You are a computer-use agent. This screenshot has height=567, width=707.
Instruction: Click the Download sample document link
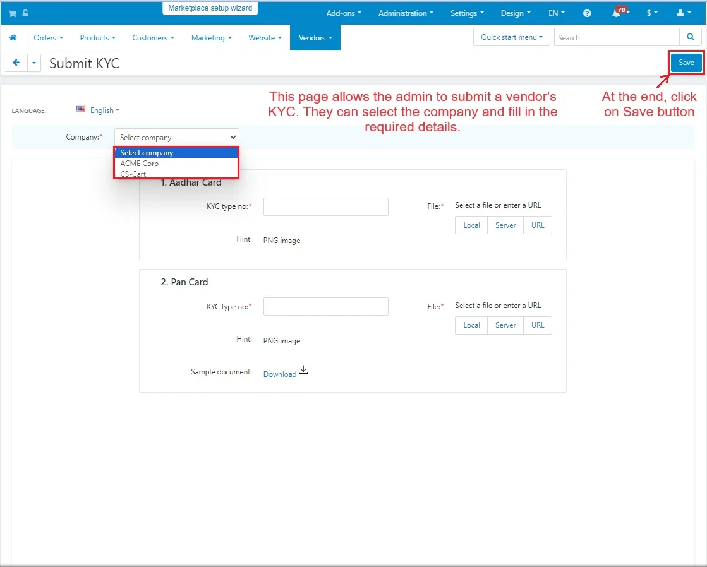[x=280, y=374]
